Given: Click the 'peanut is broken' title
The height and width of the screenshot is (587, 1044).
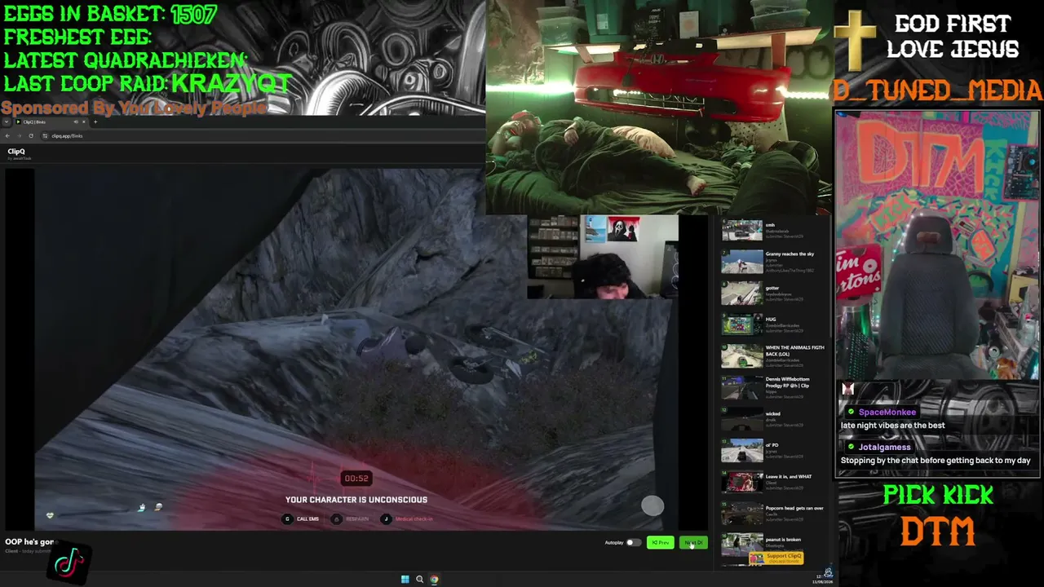Looking at the screenshot, I should pos(783,540).
